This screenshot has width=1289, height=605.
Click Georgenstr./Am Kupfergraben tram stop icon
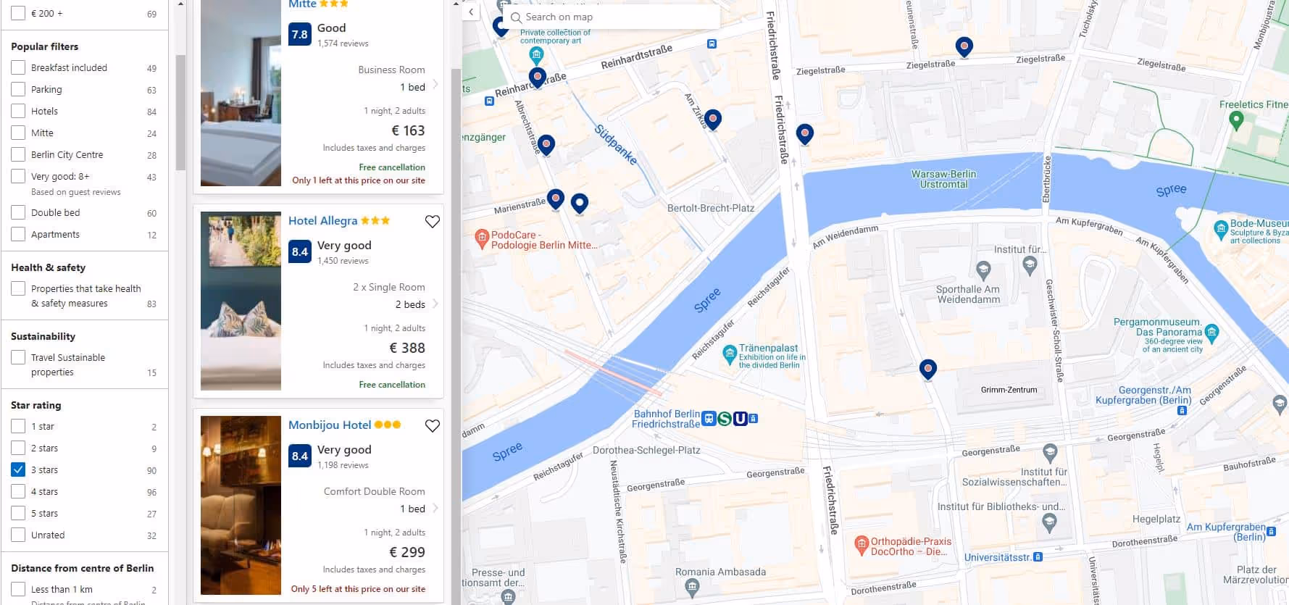(x=1182, y=411)
